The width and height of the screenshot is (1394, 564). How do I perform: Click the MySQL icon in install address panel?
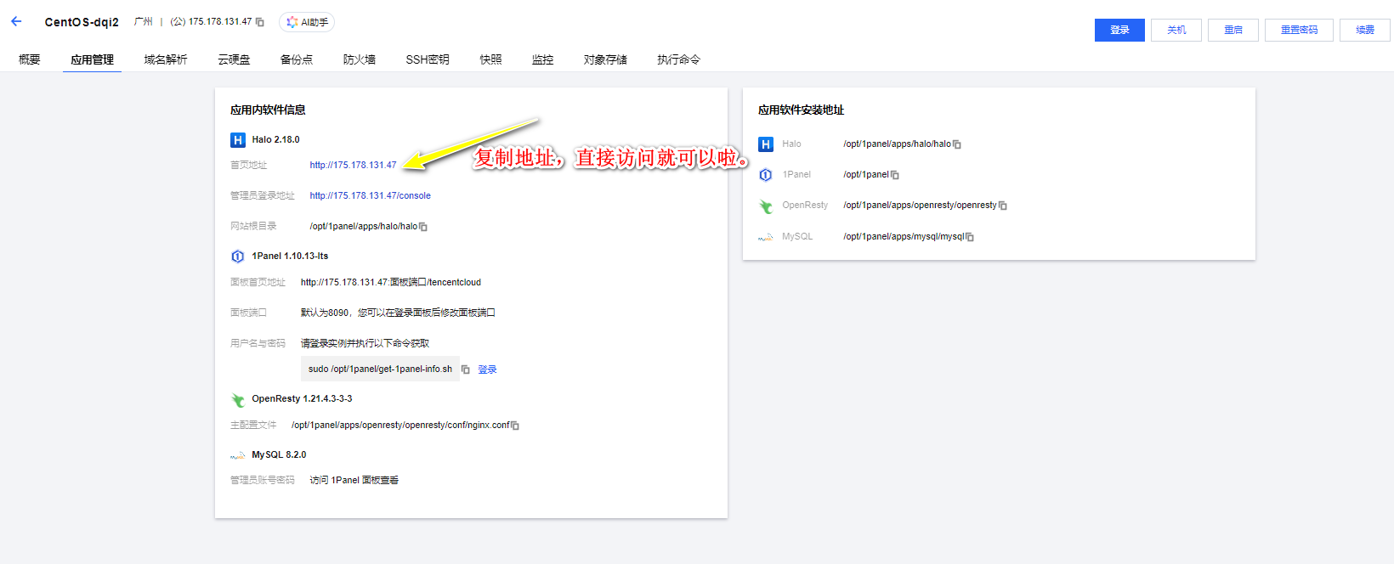coord(766,237)
